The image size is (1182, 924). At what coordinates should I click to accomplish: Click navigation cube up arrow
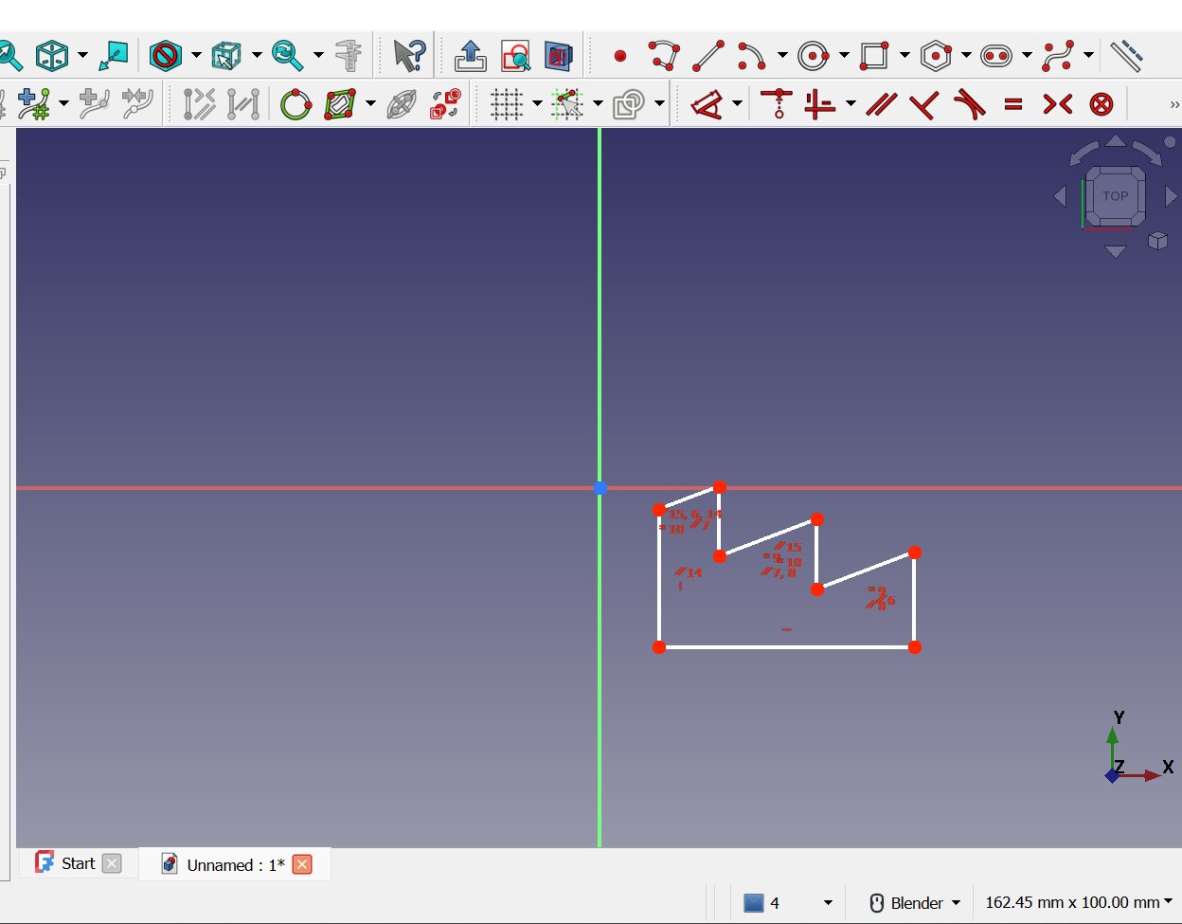pos(1116,141)
